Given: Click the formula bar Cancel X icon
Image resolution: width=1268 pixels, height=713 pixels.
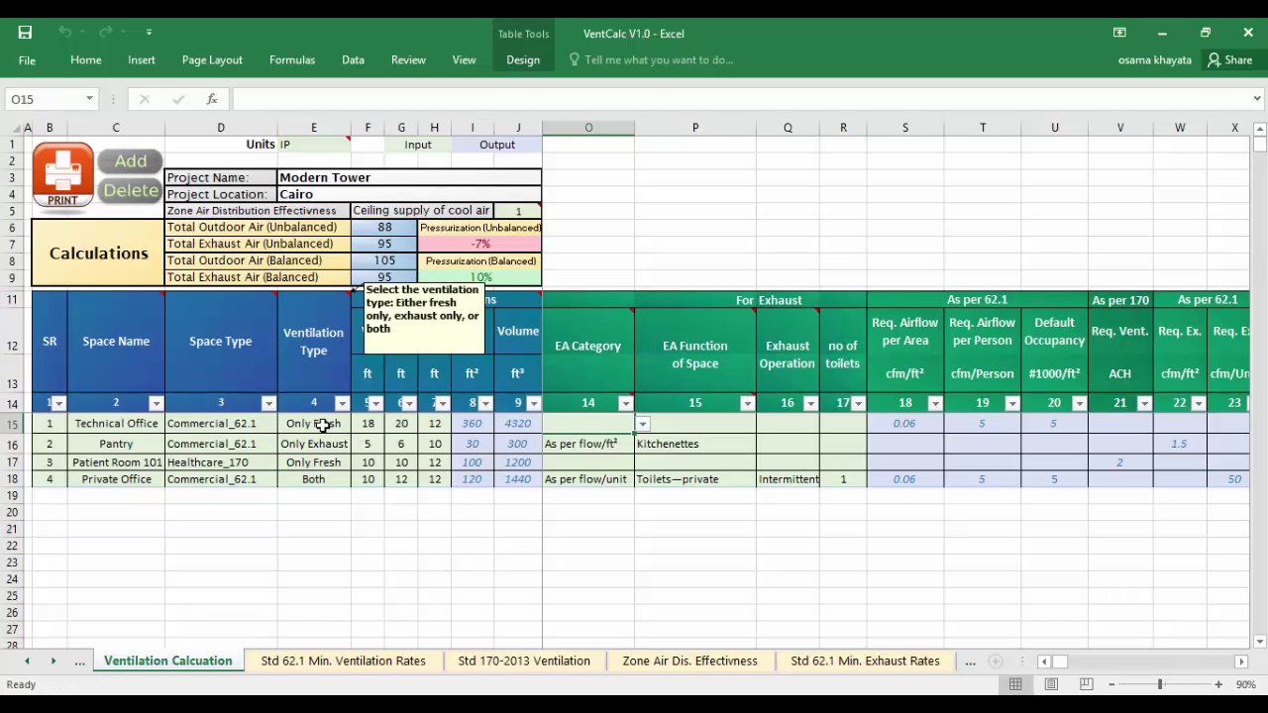Looking at the screenshot, I should pyautogui.click(x=145, y=99).
